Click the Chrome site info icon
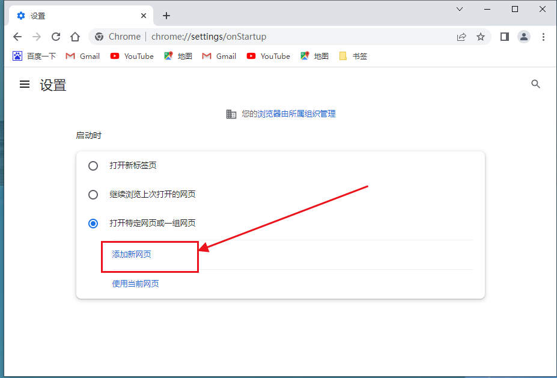The height and width of the screenshot is (378, 557). coord(99,37)
